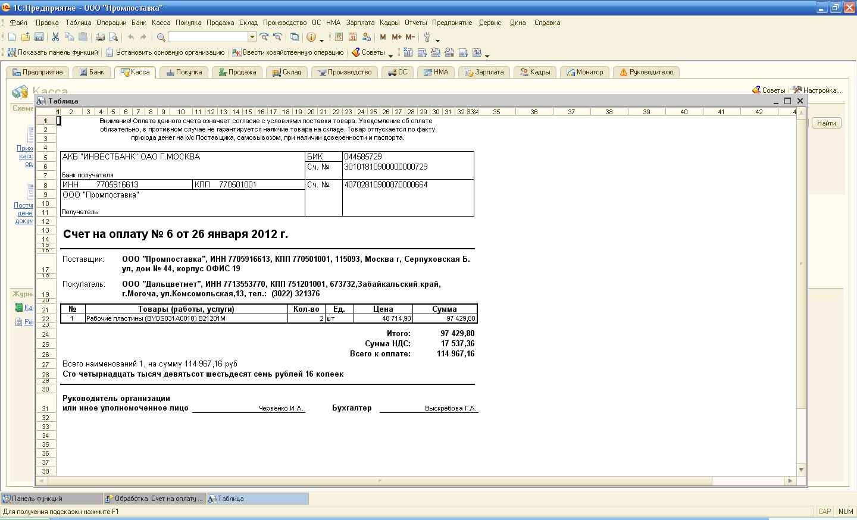The width and height of the screenshot is (857, 520).
Task: Open the Сервис menu
Action: [490, 23]
